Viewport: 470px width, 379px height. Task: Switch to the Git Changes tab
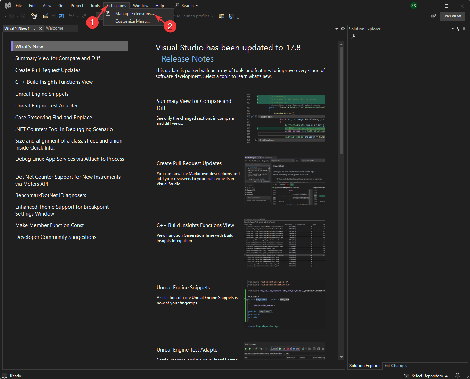(x=396, y=366)
